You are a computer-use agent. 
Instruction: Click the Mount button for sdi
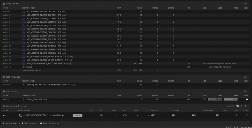77,115
